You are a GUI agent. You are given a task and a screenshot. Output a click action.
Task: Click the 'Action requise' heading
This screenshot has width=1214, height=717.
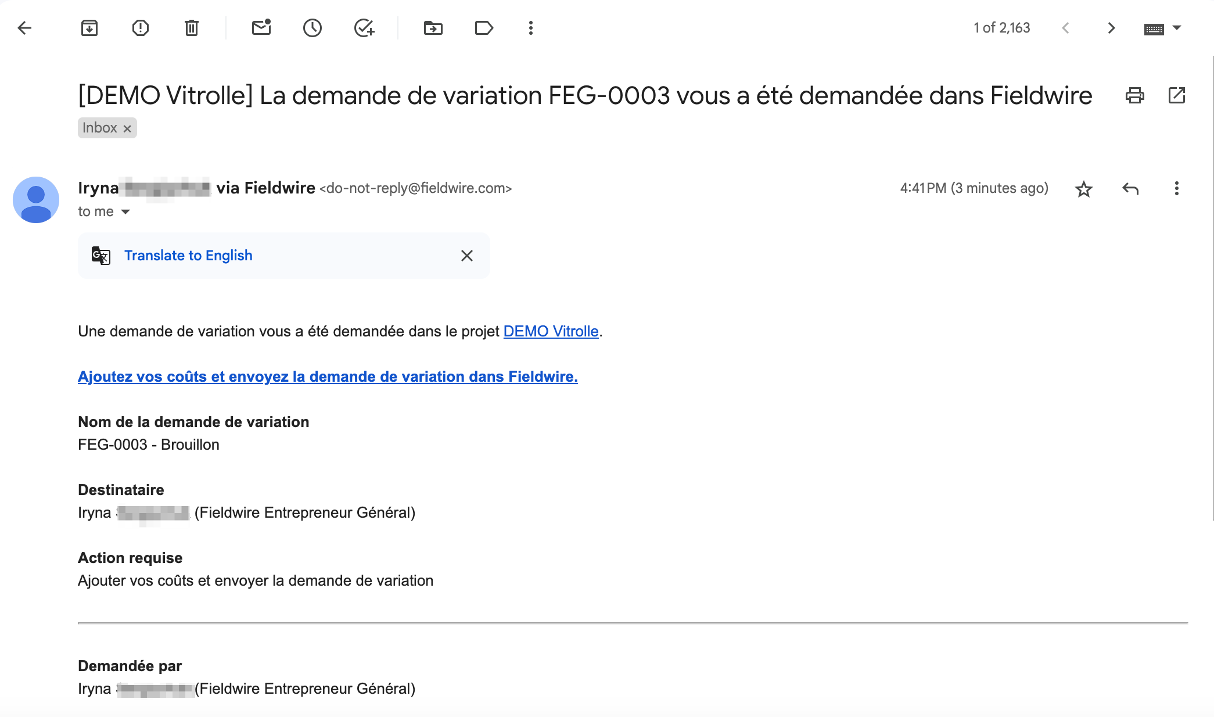pyautogui.click(x=130, y=558)
